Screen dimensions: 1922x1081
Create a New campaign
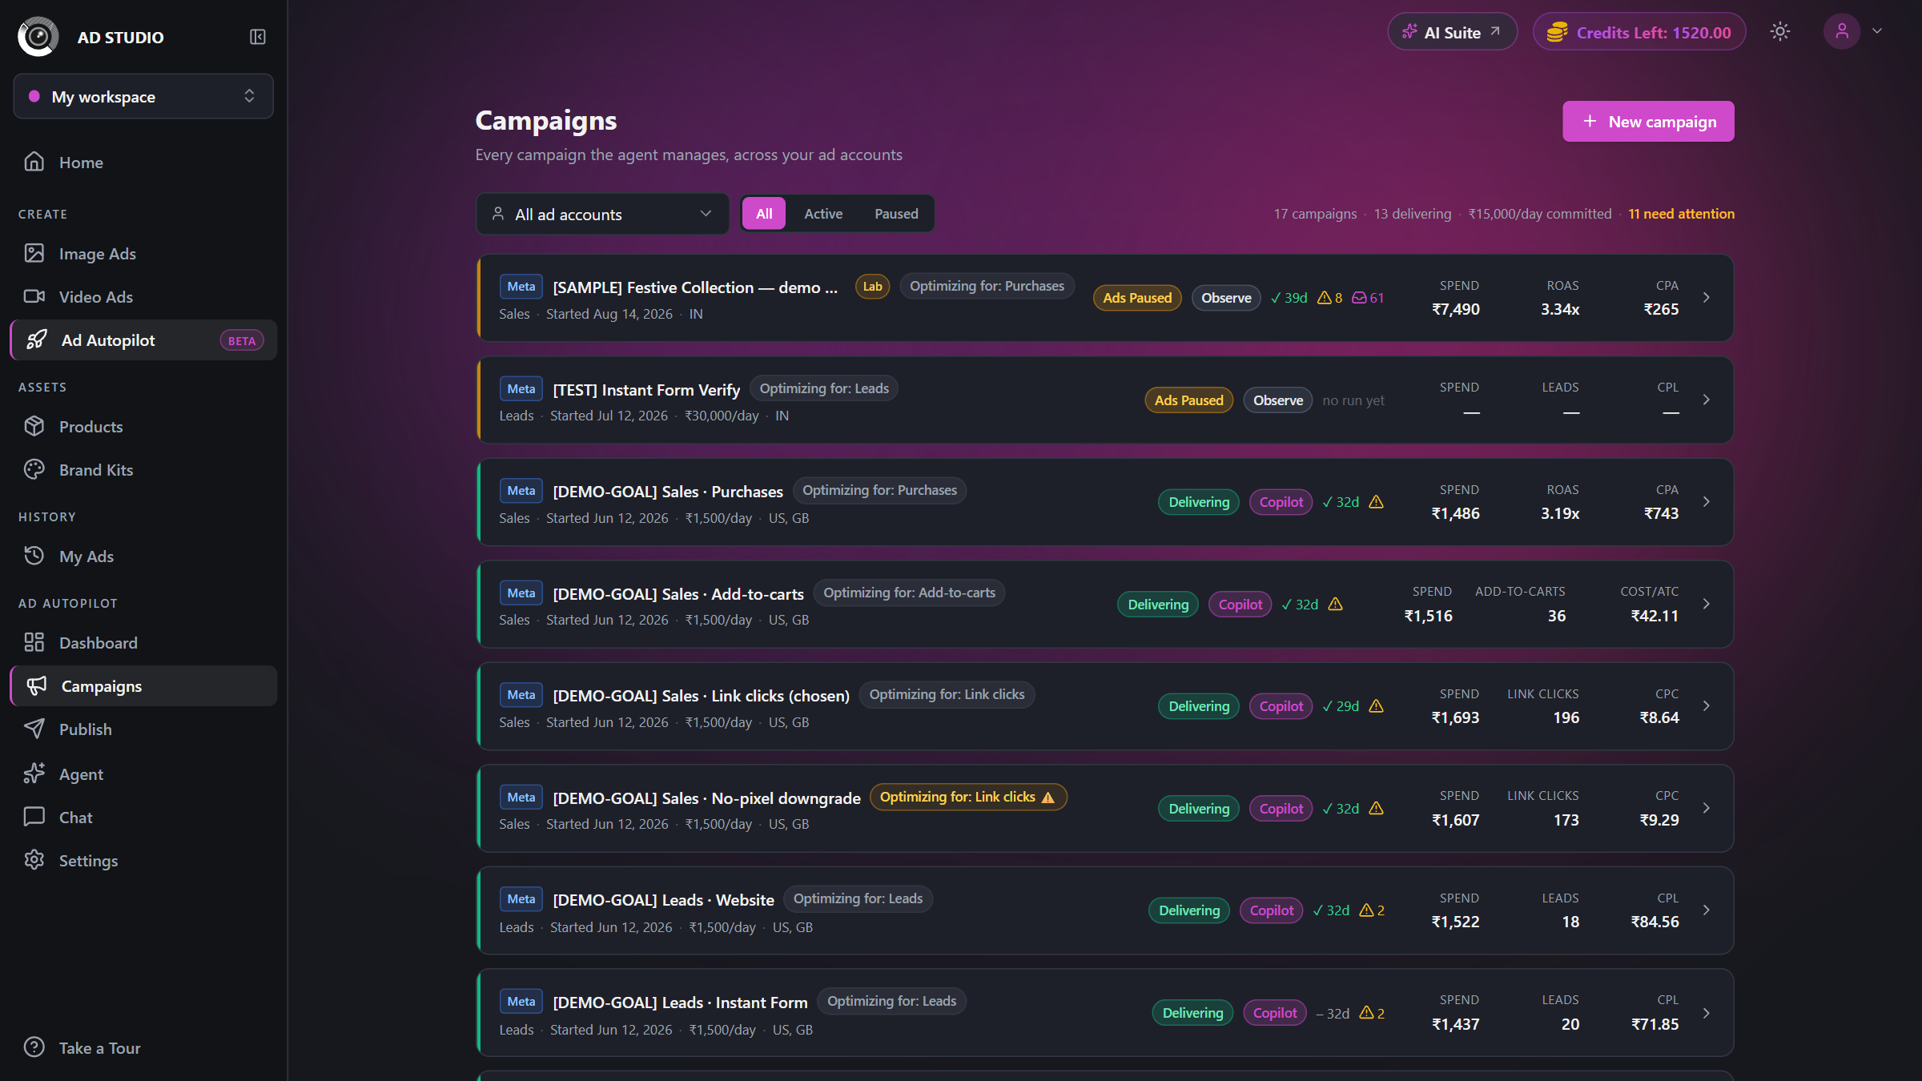point(1648,122)
